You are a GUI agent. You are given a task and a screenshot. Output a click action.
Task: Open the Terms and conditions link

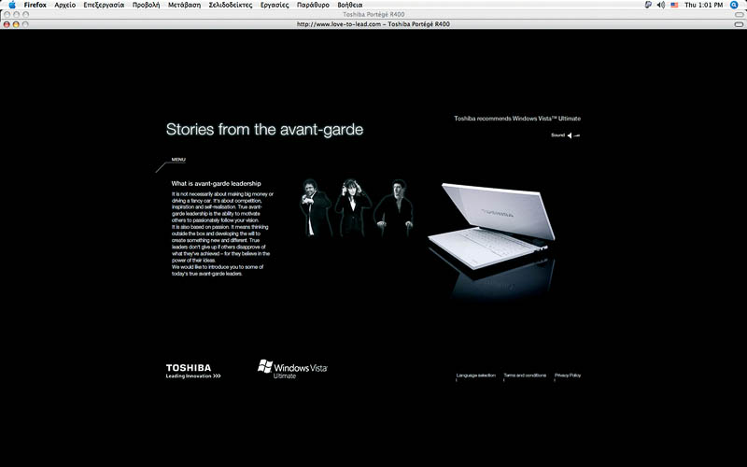click(x=525, y=375)
